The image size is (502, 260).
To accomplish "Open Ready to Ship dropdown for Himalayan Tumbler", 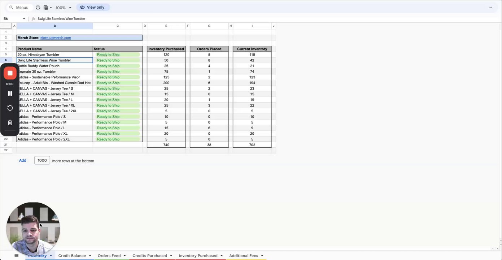I will (118, 55).
